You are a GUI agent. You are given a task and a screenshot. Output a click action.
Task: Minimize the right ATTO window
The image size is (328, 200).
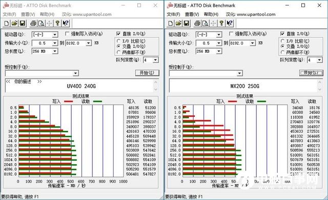pos(287,6)
